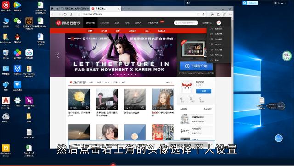Screen dimensions: 294x166
Task: Click 更多 link beside 热门推荐
Action: [x=168, y=83]
